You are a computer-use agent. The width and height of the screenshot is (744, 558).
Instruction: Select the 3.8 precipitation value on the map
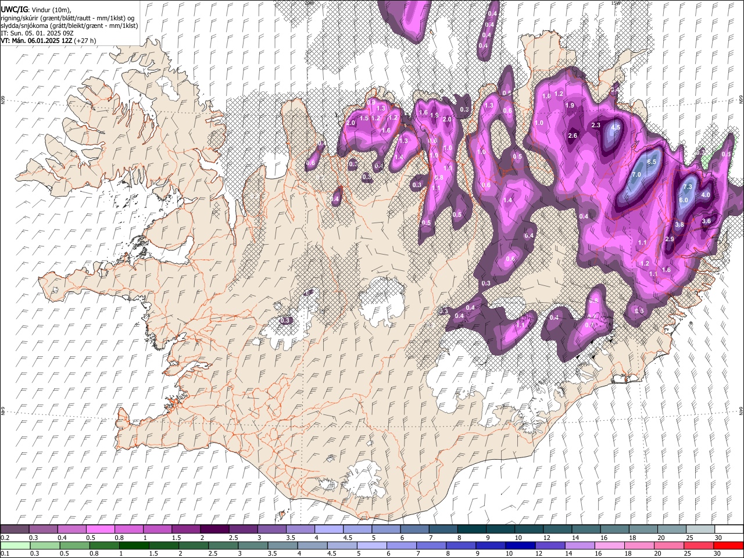(679, 224)
